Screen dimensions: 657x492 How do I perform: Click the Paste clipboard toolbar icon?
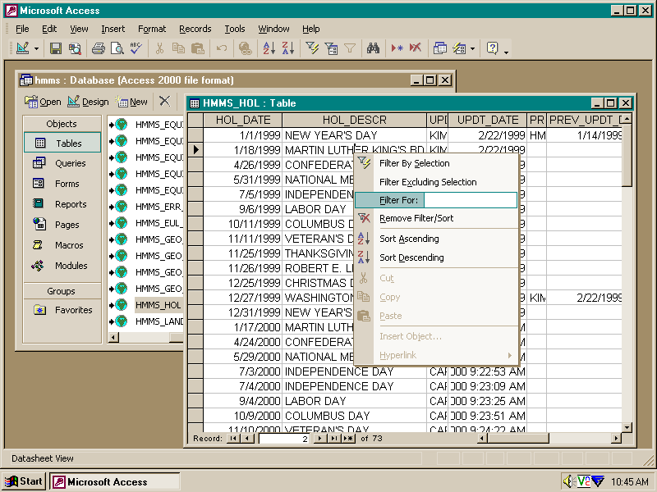pyautogui.click(x=197, y=48)
